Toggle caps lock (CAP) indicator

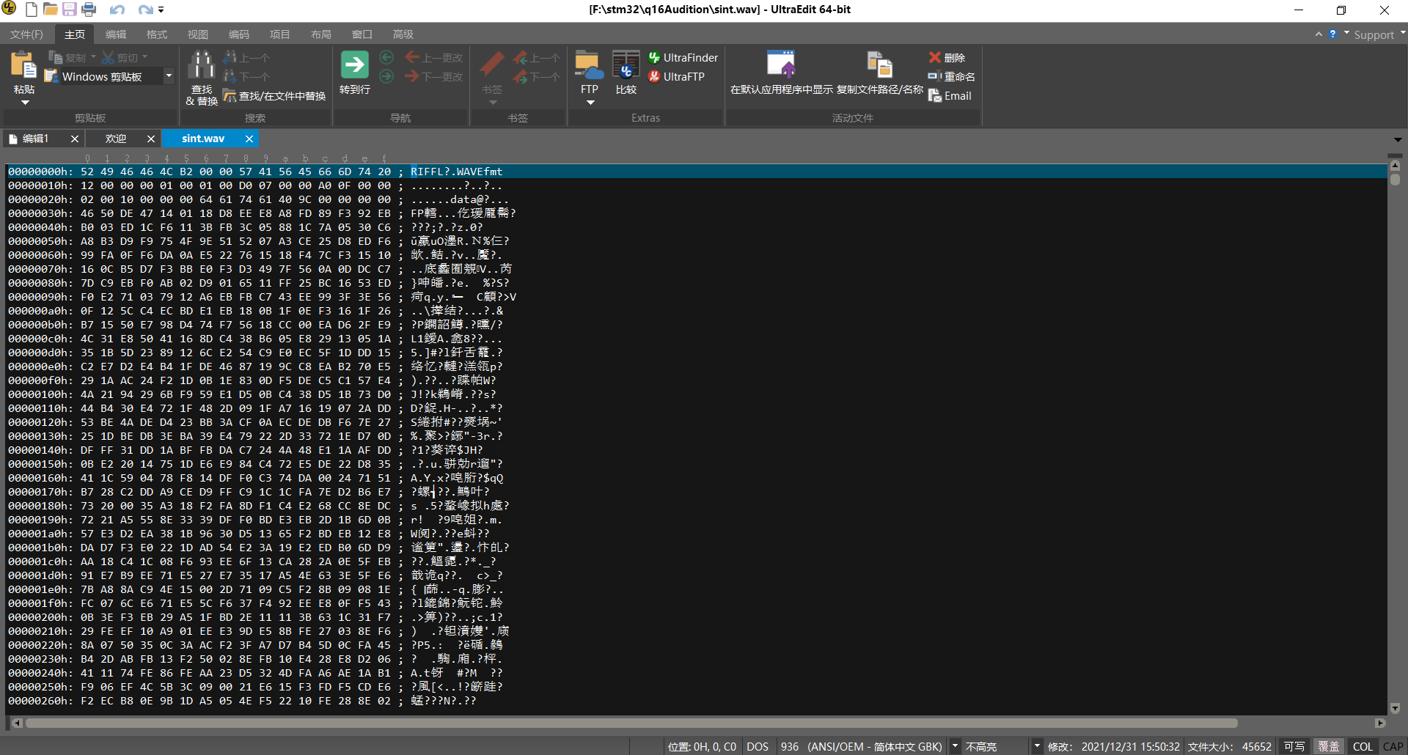[x=1393, y=745]
